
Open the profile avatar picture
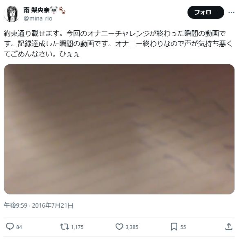point(11,14)
